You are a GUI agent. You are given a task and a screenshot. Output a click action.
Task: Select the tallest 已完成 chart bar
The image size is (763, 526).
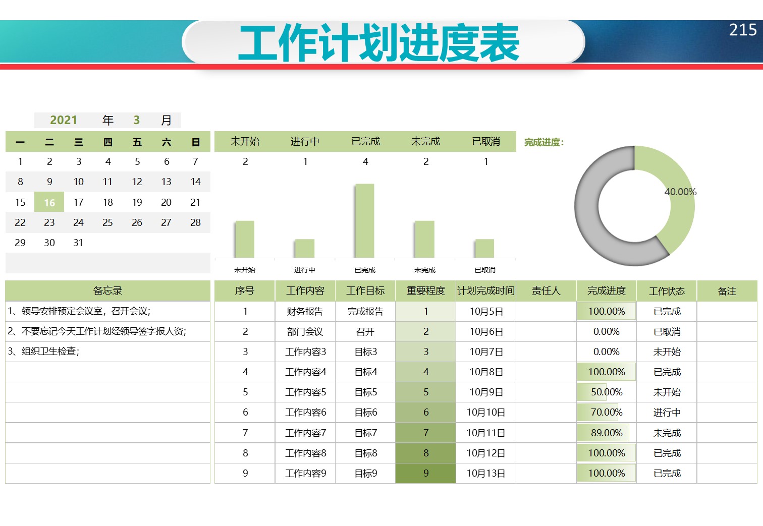365,221
